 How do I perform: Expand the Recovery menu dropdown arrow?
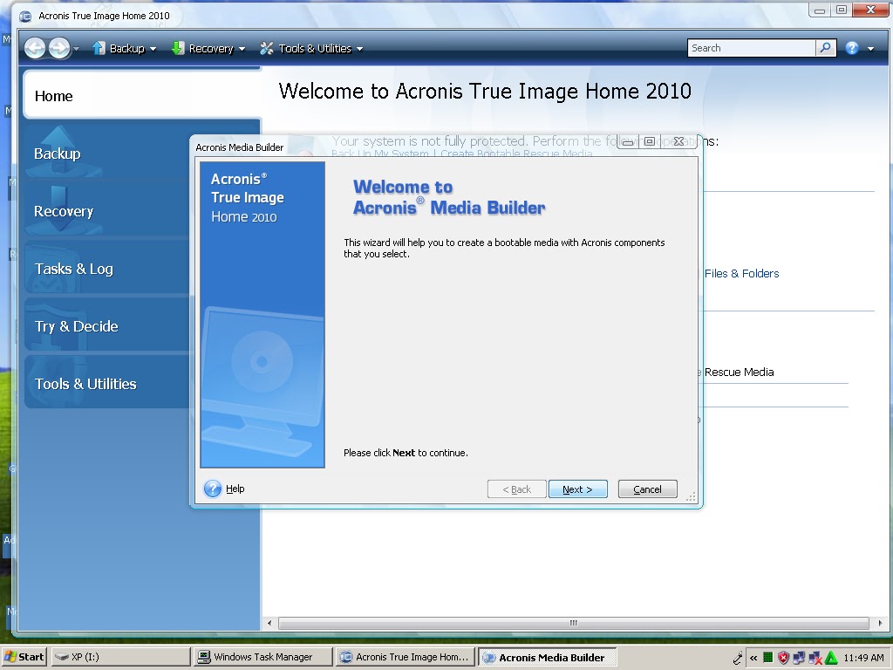pyautogui.click(x=242, y=50)
